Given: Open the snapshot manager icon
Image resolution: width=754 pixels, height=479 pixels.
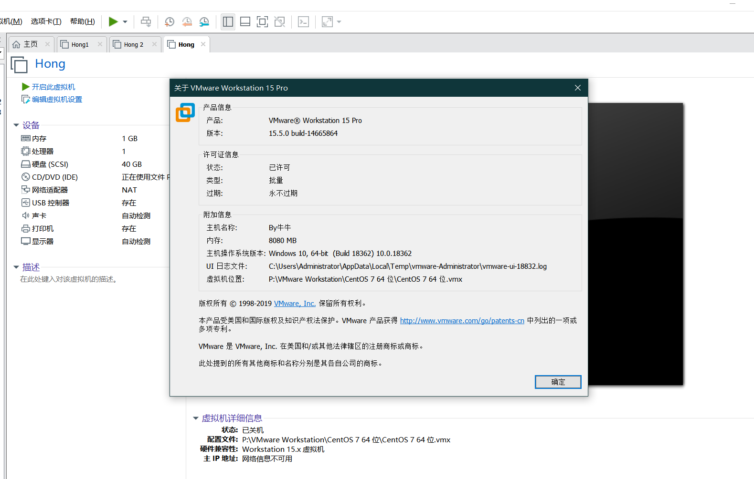Looking at the screenshot, I should [204, 21].
